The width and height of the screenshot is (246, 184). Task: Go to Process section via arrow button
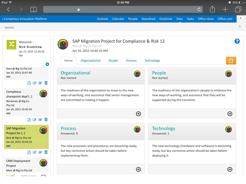138,169
